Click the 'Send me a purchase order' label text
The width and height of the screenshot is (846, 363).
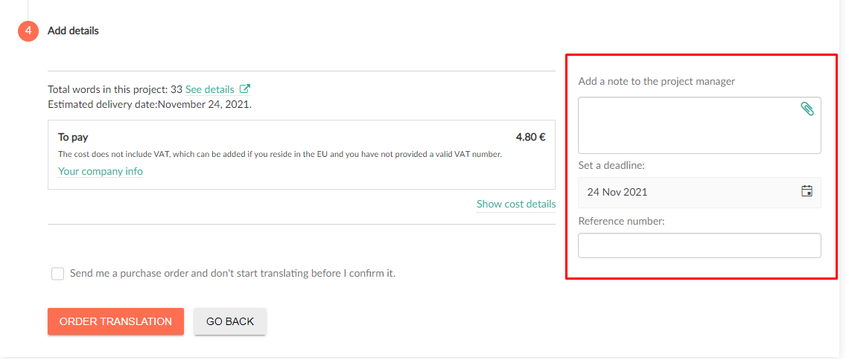pyautogui.click(x=233, y=273)
